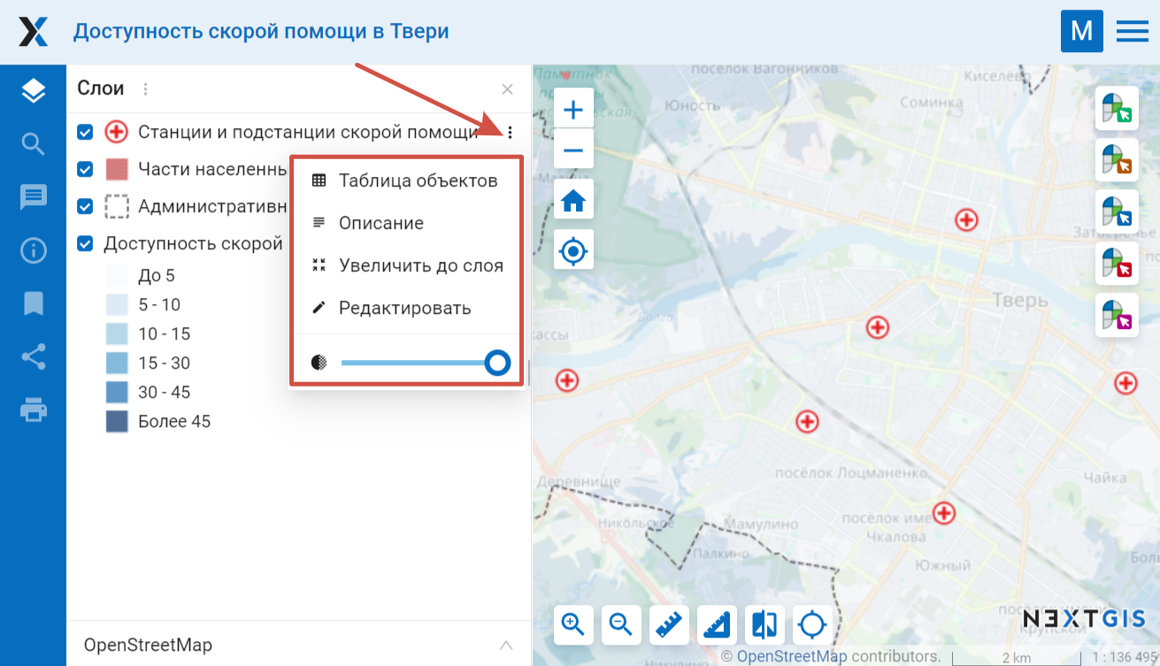Screen dimensions: 1160x666
Task: Choose Таблица объектов menu item
Action: tap(407, 180)
